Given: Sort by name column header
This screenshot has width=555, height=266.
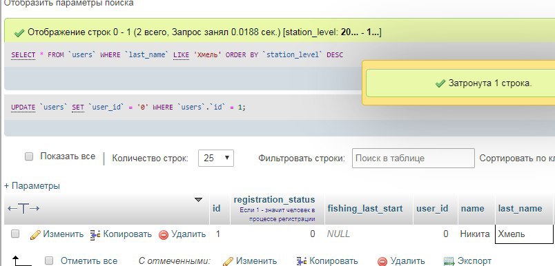Looking at the screenshot, I should pos(473,208).
